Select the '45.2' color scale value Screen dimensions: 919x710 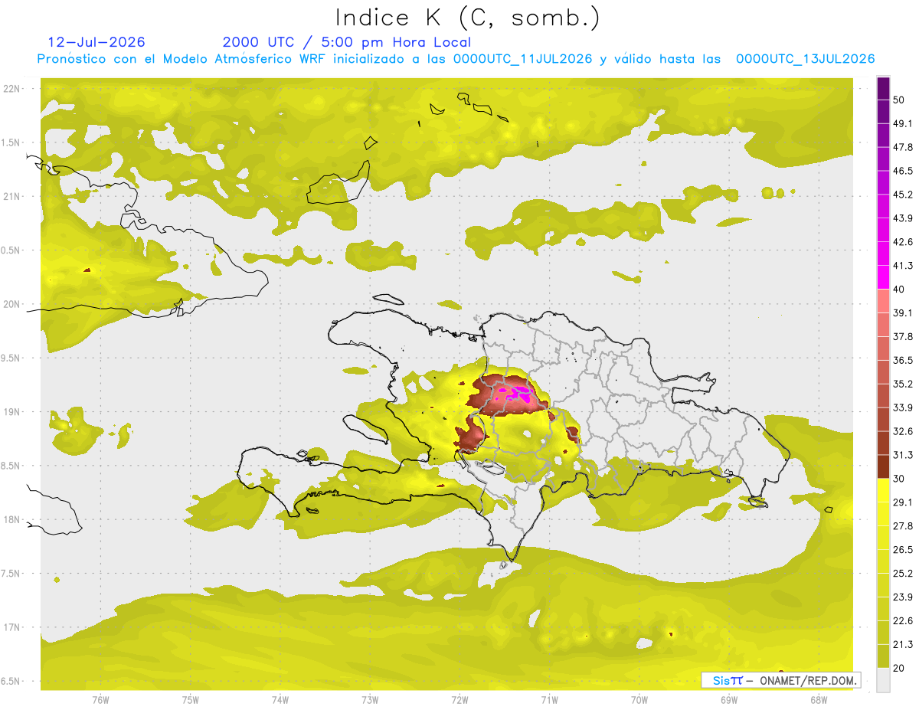pyautogui.click(x=903, y=195)
